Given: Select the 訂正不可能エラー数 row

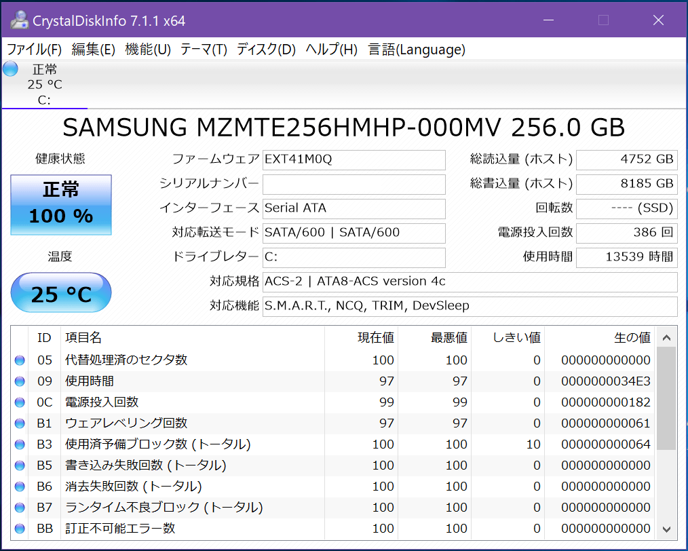Looking at the screenshot, I should coord(333,529).
